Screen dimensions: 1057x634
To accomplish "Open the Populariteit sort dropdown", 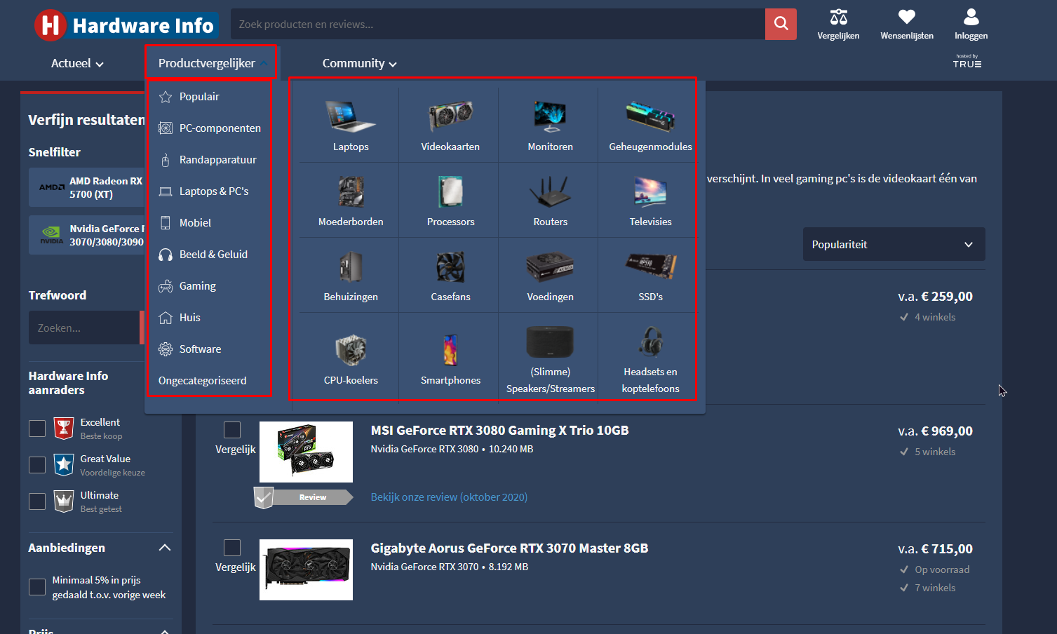I will 894,244.
